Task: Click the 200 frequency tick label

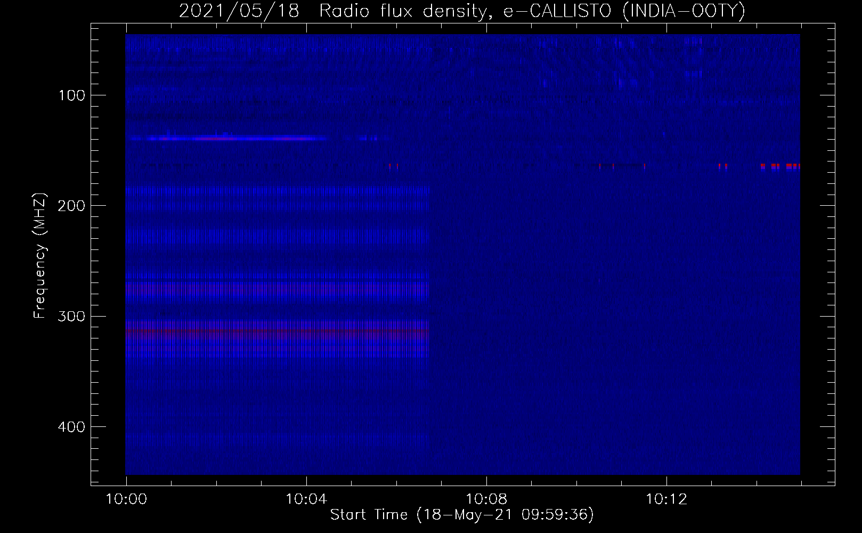Action: click(x=71, y=206)
